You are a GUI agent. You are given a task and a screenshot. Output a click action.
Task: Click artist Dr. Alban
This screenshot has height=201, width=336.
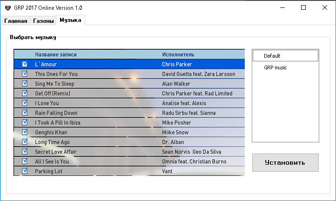(173, 142)
